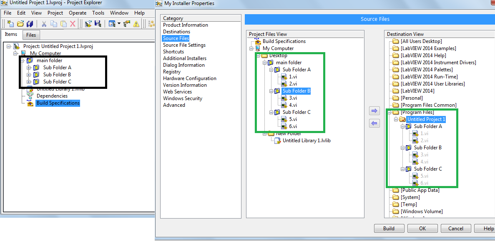The image size is (495, 249).
Task: Click the Build Specifications icon in Project Files View
Action: (258, 41)
